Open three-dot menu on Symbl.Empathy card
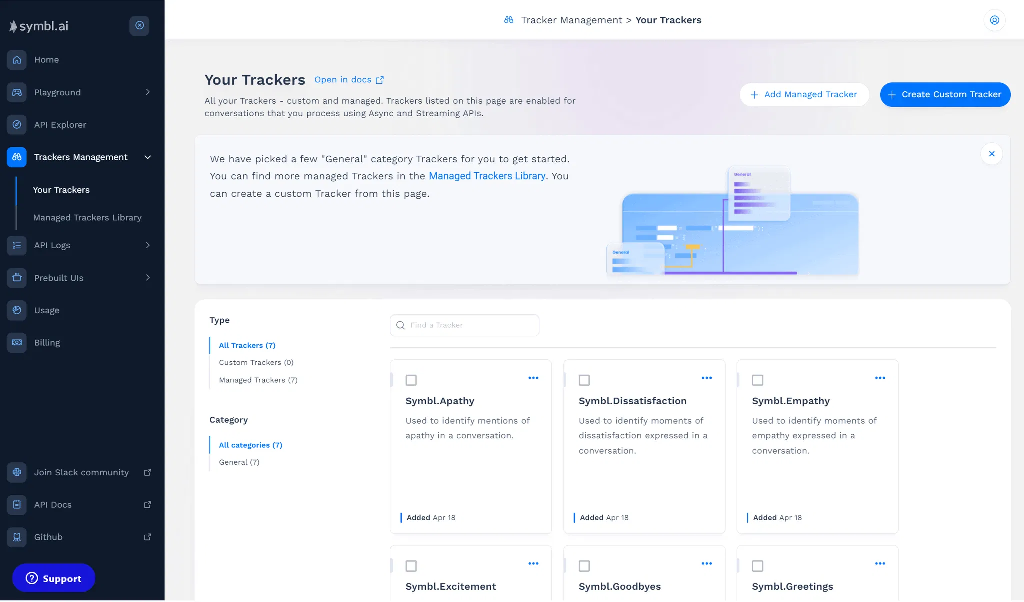1024x602 pixels. click(x=880, y=378)
